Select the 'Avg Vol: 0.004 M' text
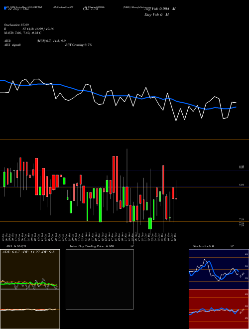 point(160,9)
